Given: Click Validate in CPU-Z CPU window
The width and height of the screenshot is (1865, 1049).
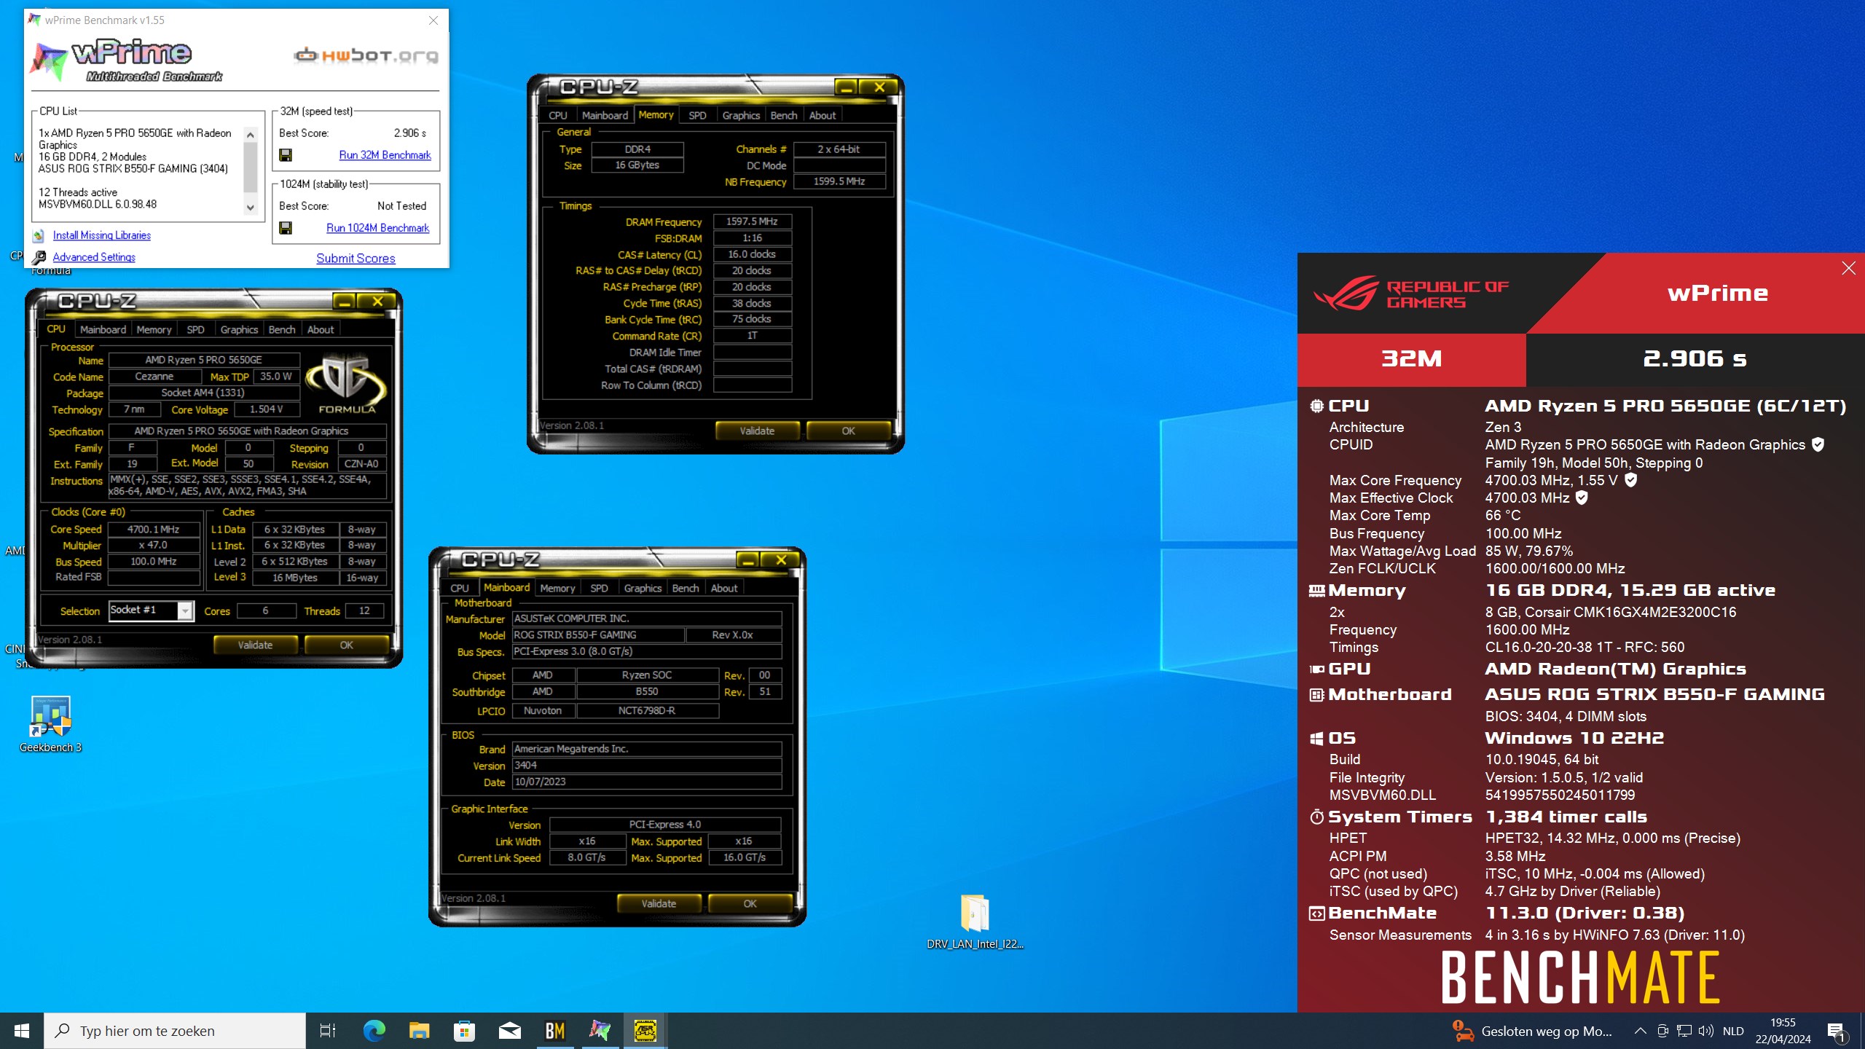Looking at the screenshot, I should click(x=255, y=645).
